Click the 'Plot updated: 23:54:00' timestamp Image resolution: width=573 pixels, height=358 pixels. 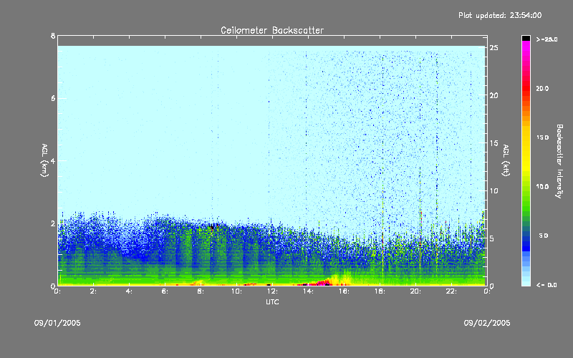[x=500, y=15]
